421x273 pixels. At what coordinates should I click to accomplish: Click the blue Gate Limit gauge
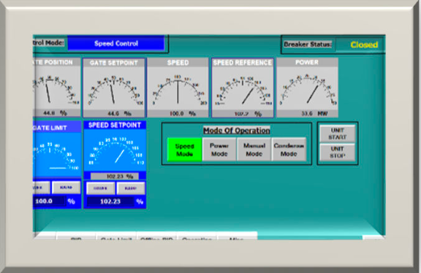(x=57, y=155)
